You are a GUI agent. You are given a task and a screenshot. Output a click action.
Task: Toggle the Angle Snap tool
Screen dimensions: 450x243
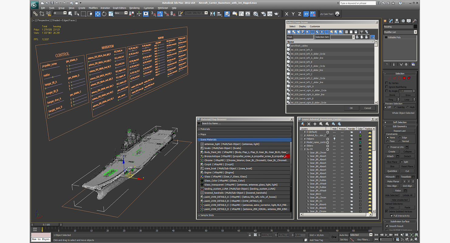[160, 14]
